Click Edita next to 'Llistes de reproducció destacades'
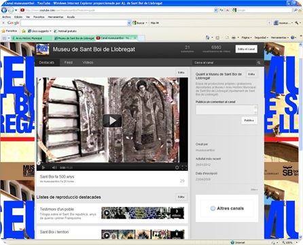The height and width of the screenshot is (245, 303). [181, 197]
